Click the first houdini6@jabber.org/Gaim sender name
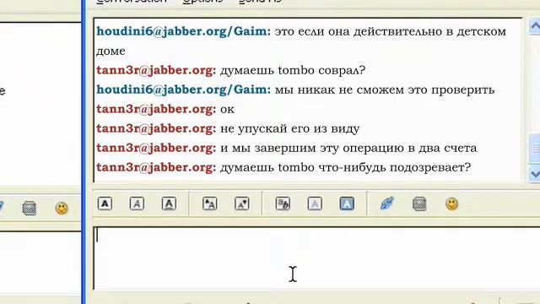This screenshot has width=540, height=304. [184, 31]
